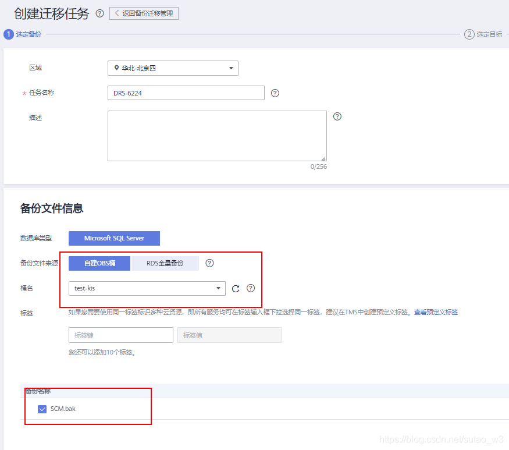Click location pin icon in region dropdown
Viewport: 509px width, 450px height.
click(x=116, y=68)
